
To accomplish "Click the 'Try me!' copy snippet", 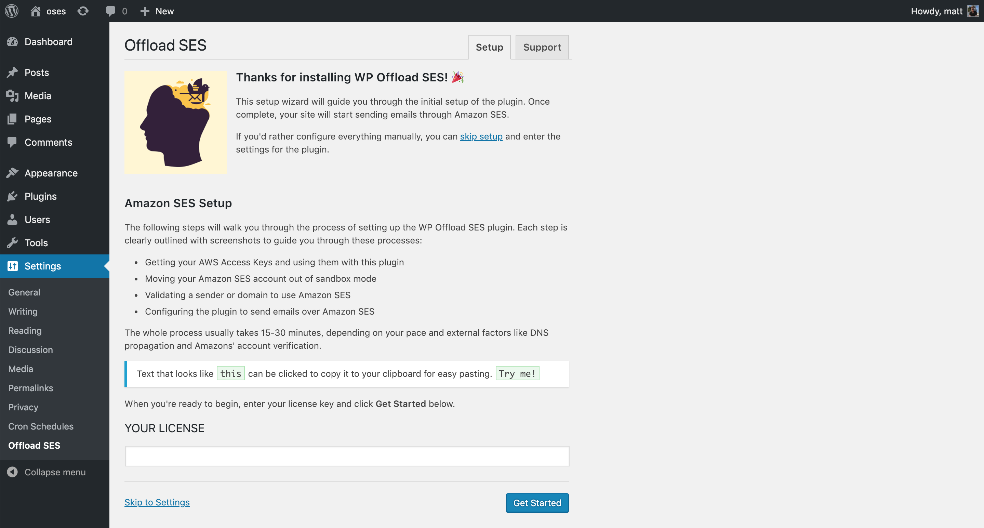I will tap(517, 373).
